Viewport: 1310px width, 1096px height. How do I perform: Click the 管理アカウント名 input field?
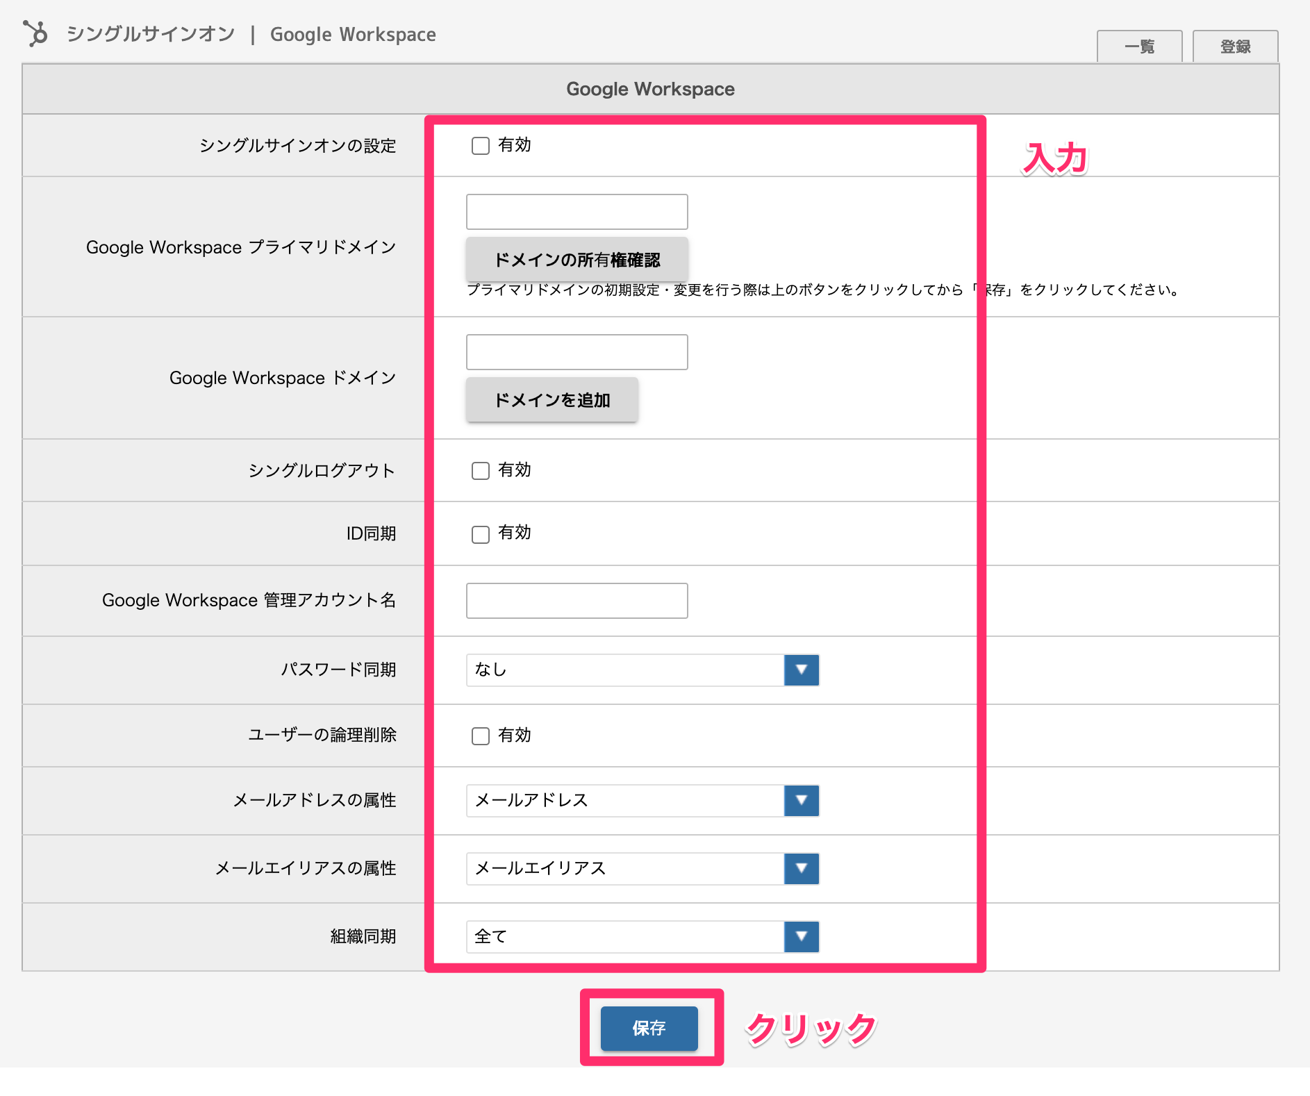click(577, 601)
